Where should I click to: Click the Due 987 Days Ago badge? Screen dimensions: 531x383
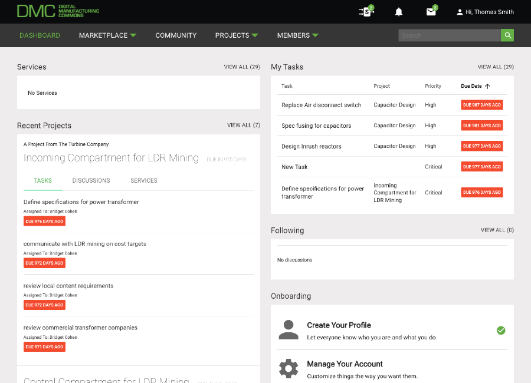tap(482, 105)
